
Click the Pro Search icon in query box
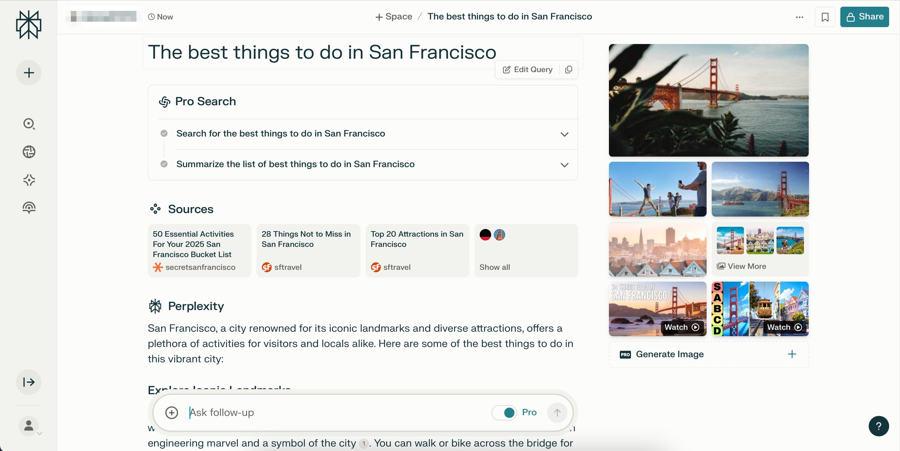(x=509, y=412)
